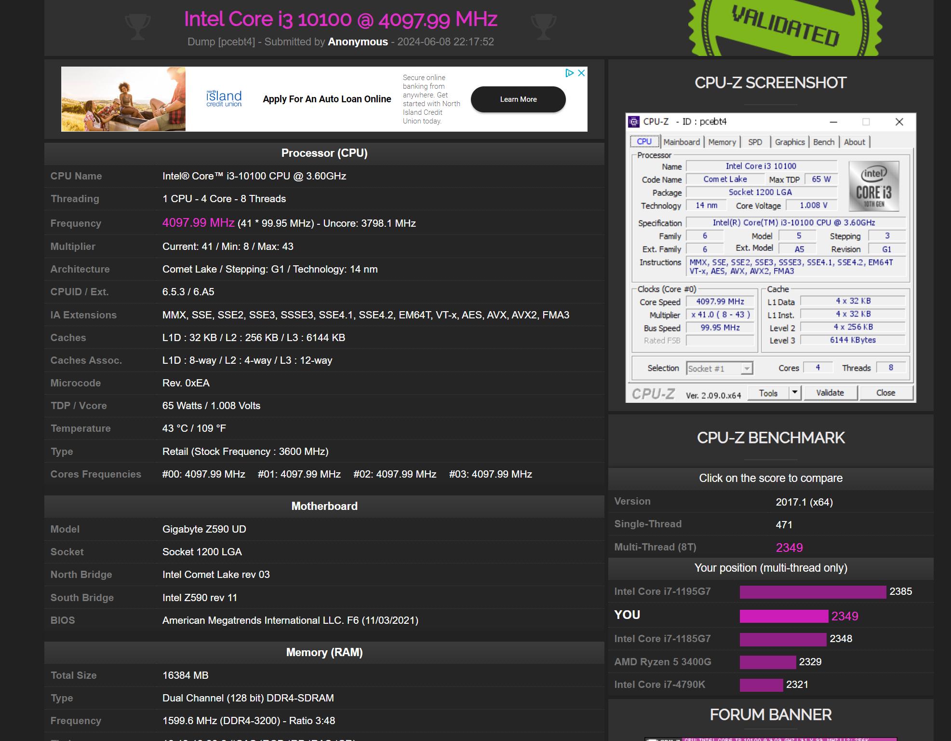This screenshot has height=741, width=951.
Task: Click the Validate button in CPU-Z
Action: pos(830,393)
